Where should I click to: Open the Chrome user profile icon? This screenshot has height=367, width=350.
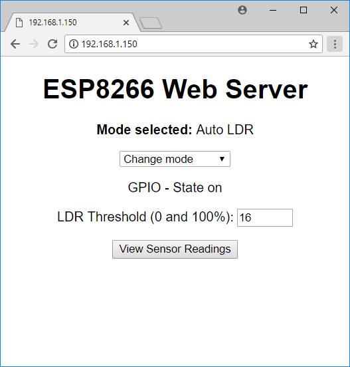point(242,10)
